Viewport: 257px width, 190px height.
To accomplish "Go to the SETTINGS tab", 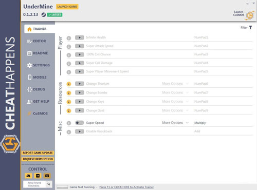I will click(38, 65).
